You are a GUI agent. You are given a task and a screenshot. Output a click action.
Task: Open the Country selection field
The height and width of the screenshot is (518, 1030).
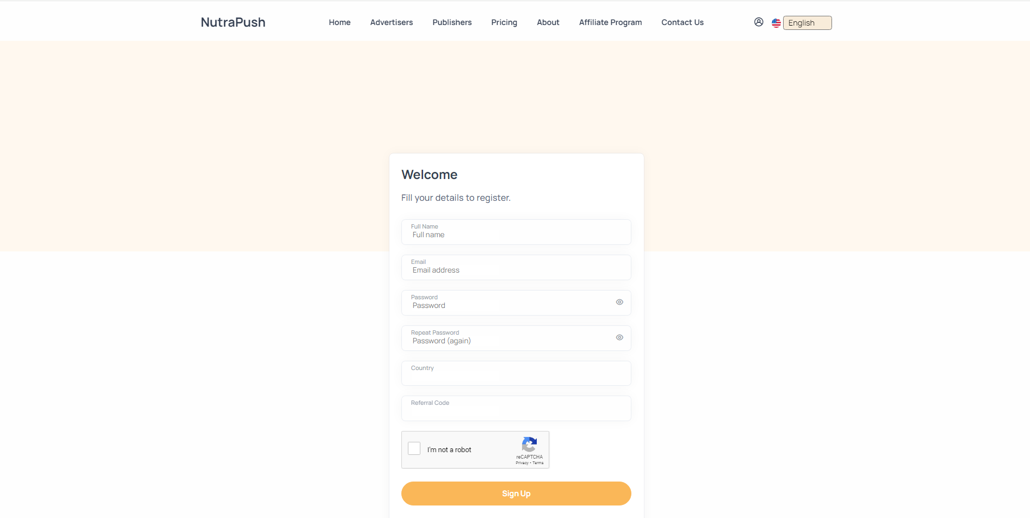tap(516, 373)
